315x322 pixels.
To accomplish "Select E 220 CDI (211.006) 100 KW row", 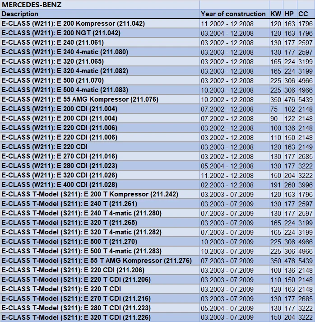I will click(157, 128).
